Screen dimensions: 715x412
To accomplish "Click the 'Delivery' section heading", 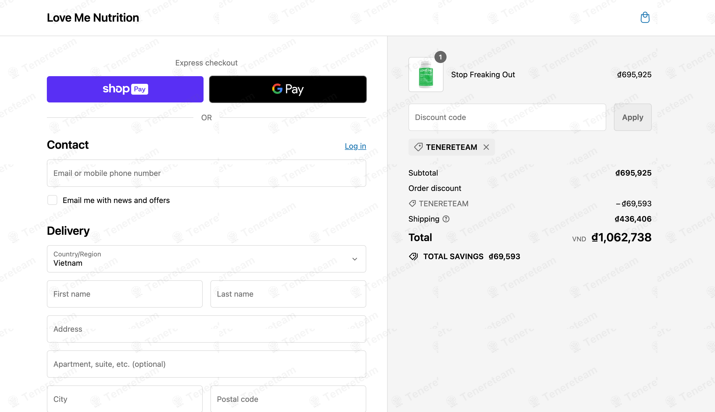I will coord(68,231).
